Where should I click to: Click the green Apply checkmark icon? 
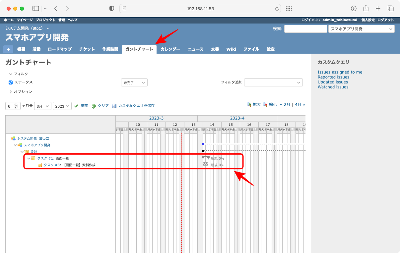[76, 106]
